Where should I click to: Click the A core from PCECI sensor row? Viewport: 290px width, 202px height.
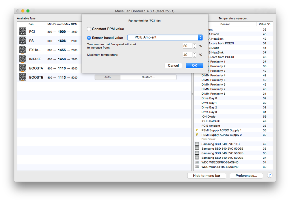[241, 43]
